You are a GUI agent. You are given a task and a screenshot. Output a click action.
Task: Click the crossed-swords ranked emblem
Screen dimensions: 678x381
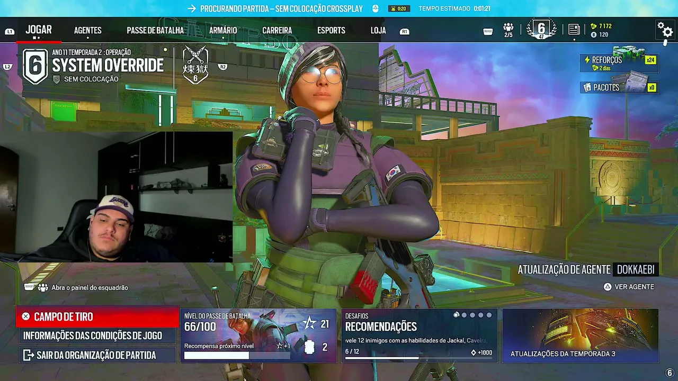point(195,65)
